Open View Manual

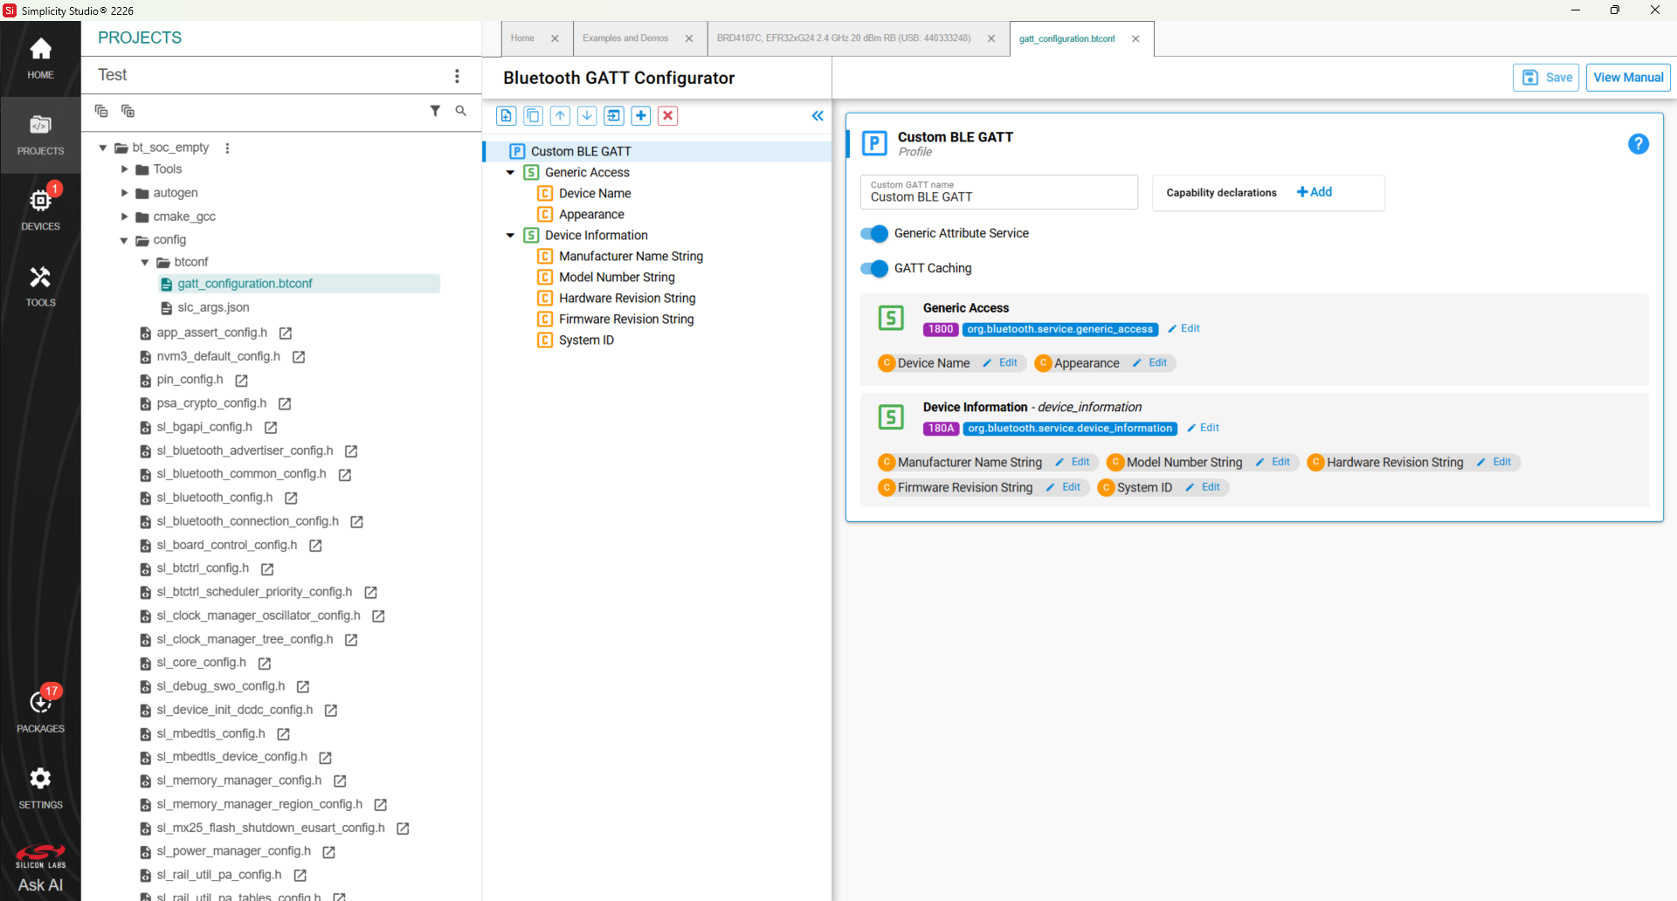pos(1628,78)
